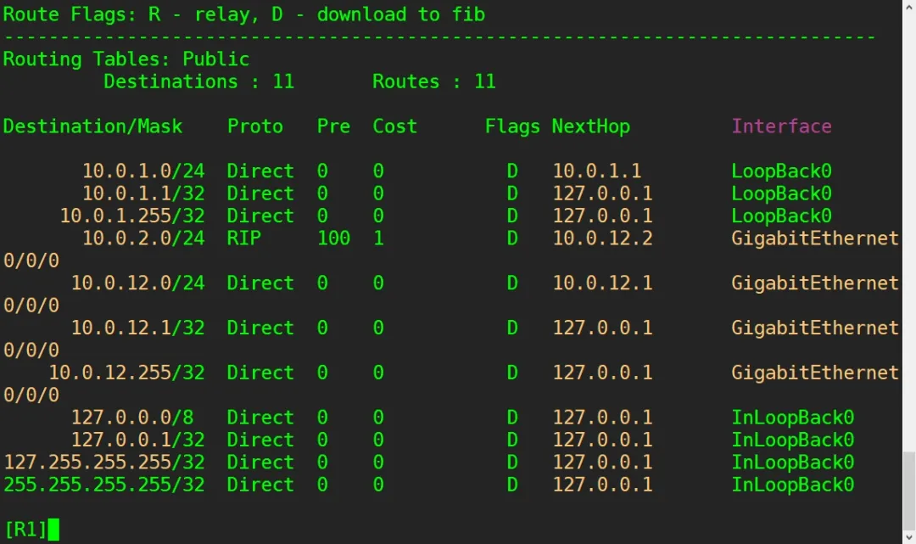Click the Routing Tables: Public text
The width and height of the screenshot is (916, 544).
coord(126,59)
